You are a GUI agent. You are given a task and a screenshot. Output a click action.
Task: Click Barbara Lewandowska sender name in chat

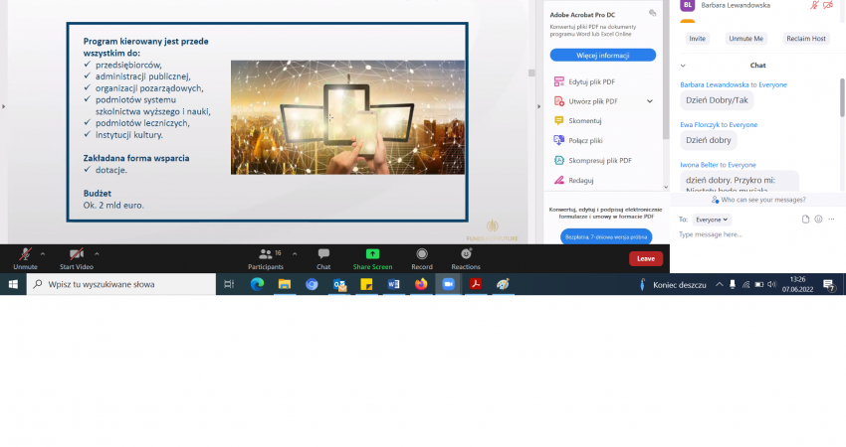tap(715, 85)
